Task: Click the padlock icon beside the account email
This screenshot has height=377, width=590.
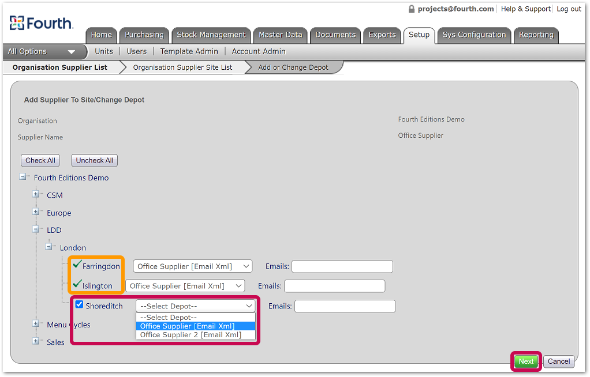Action: 411,9
